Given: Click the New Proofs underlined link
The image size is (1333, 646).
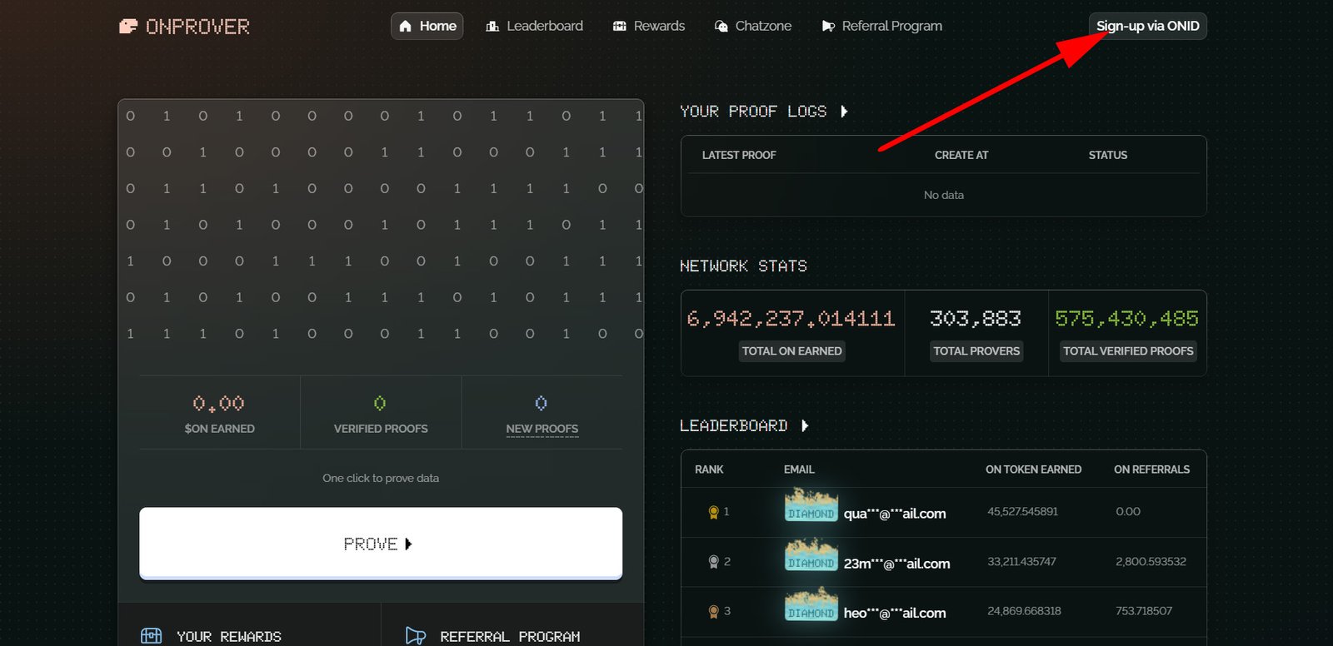Looking at the screenshot, I should pos(542,429).
